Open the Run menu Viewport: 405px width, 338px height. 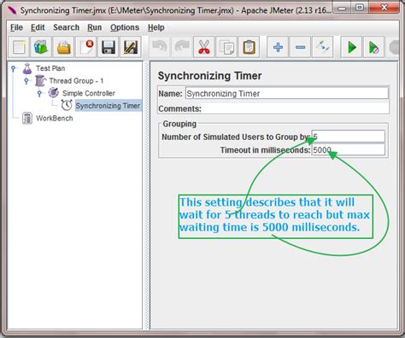pos(94,27)
